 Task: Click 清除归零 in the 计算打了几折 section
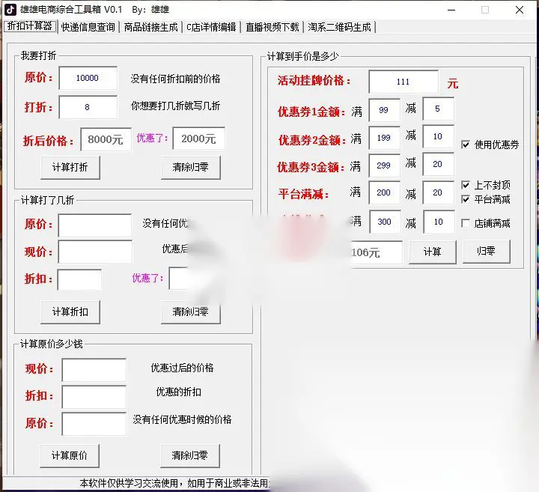tap(190, 312)
